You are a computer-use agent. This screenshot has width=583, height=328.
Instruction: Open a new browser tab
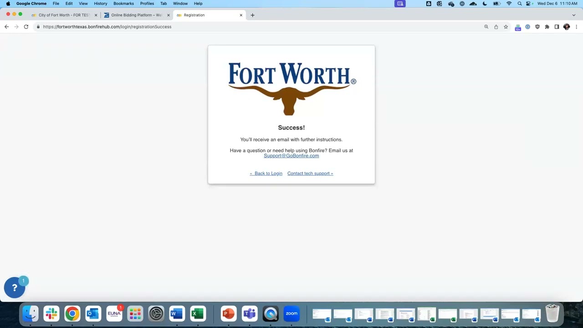[252, 15]
